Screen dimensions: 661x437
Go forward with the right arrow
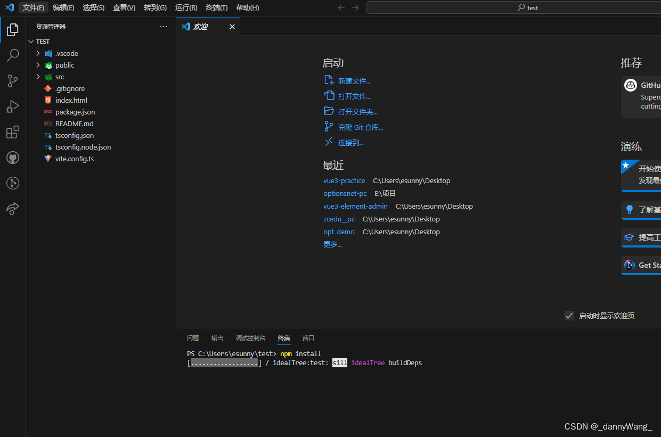pos(355,7)
